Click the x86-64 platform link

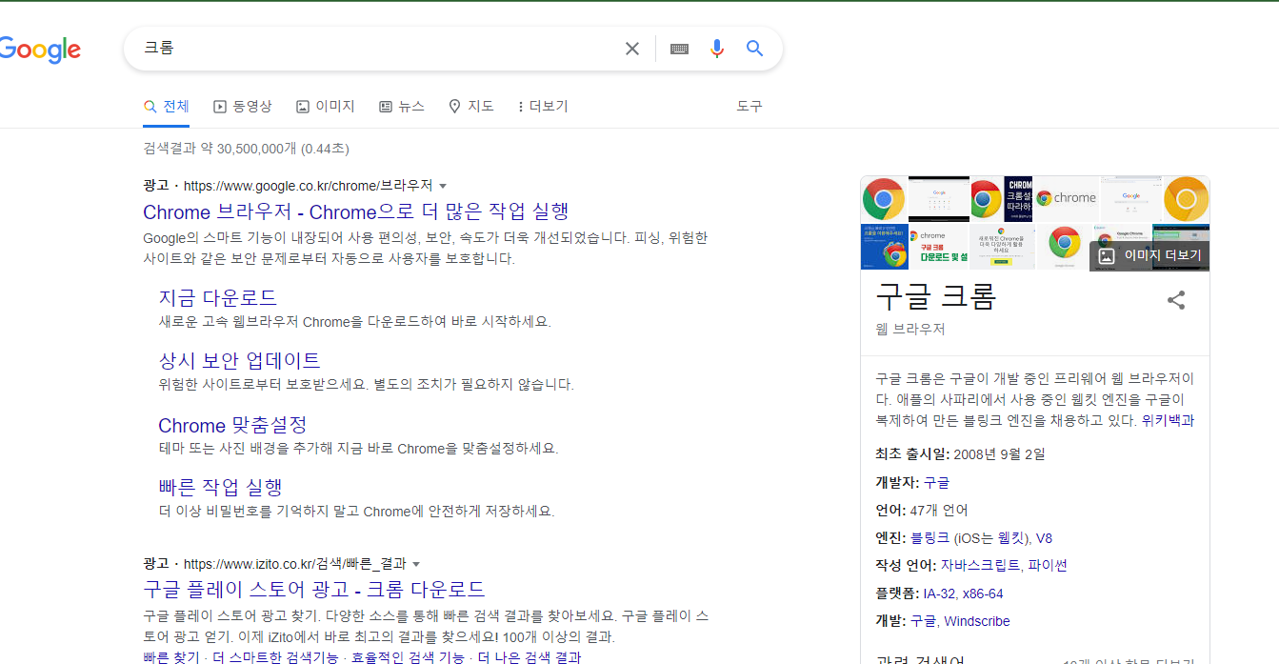(983, 594)
